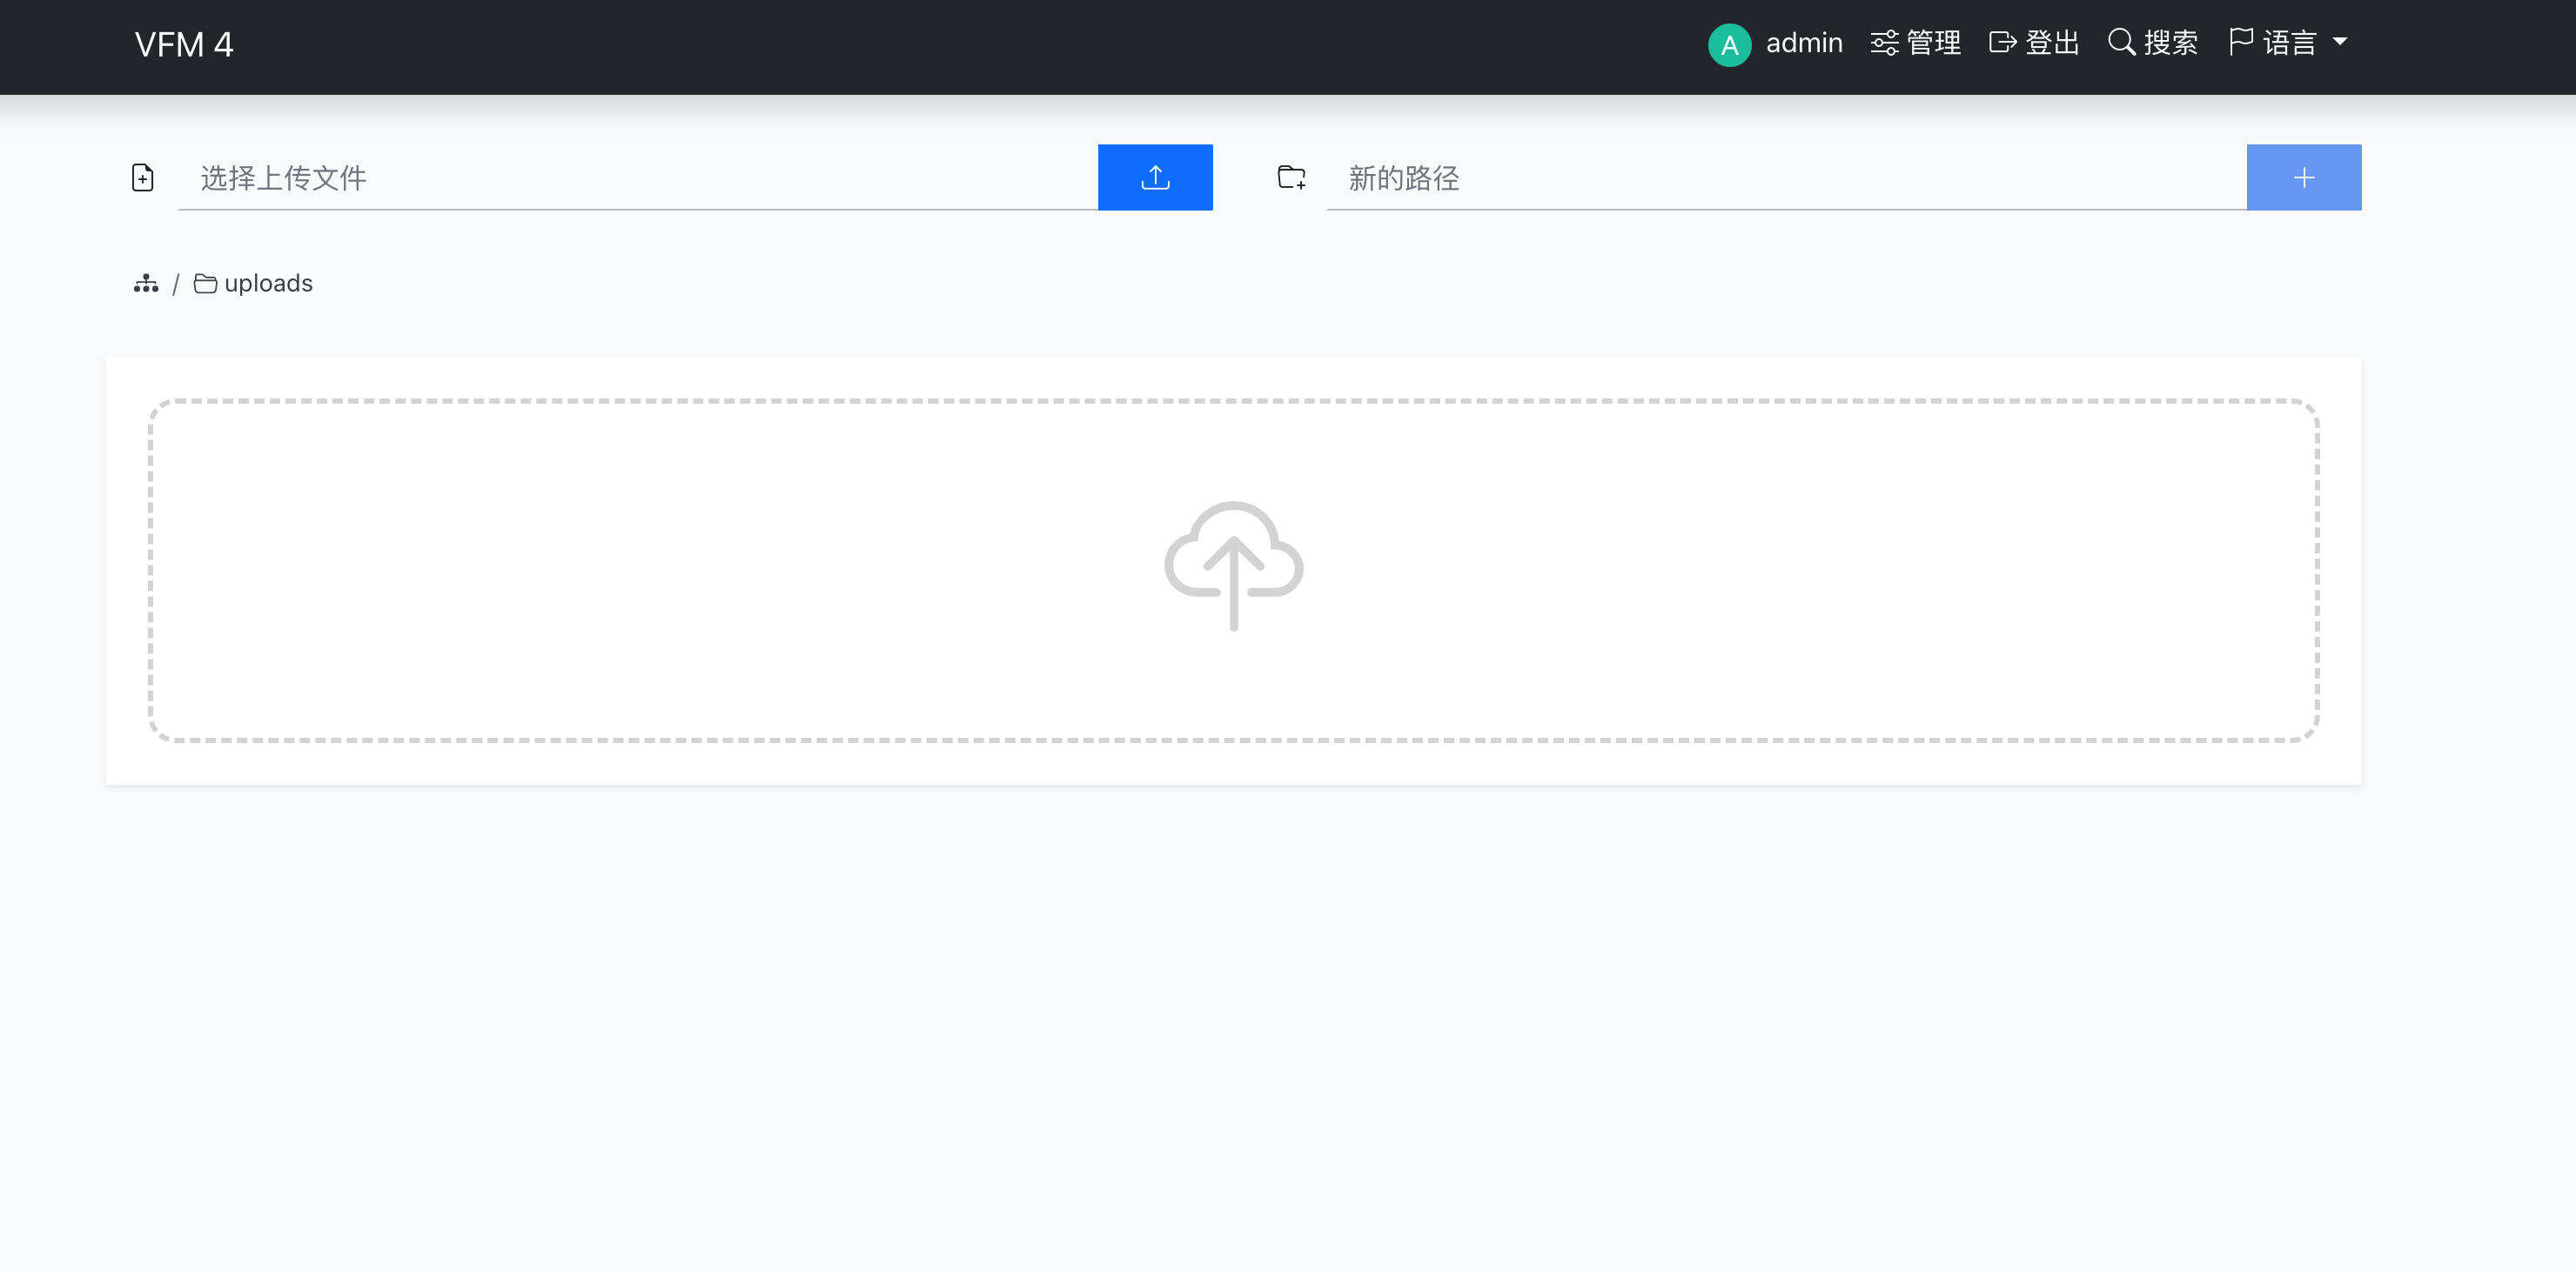Open the uploads breadcrumb link
The height and width of the screenshot is (1272, 2576).
coord(268,284)
